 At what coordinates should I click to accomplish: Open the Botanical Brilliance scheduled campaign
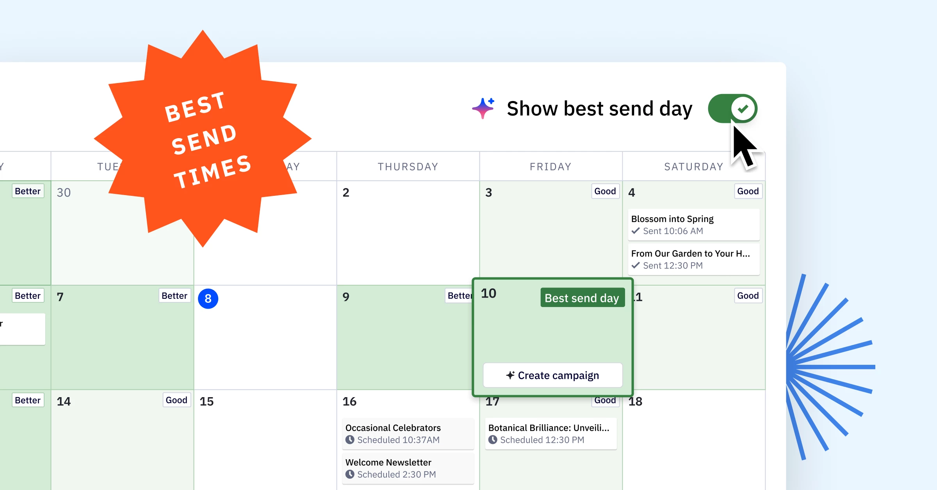click(550, 433)
